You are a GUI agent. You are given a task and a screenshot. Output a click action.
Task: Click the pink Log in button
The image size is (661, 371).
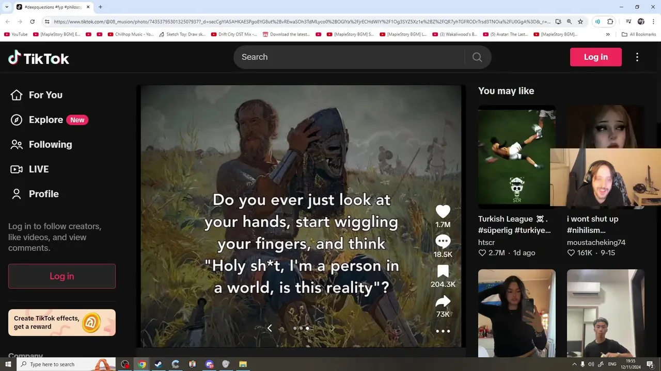point(595,57)
